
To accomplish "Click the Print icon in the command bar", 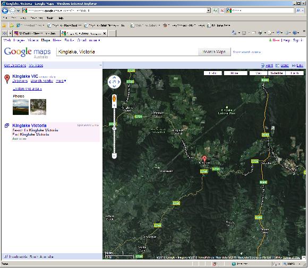I will [x=260, y=33].
